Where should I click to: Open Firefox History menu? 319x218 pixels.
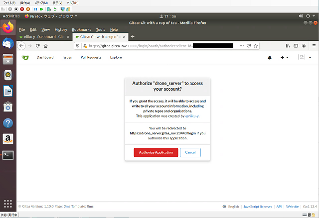(x=61, y=30)
